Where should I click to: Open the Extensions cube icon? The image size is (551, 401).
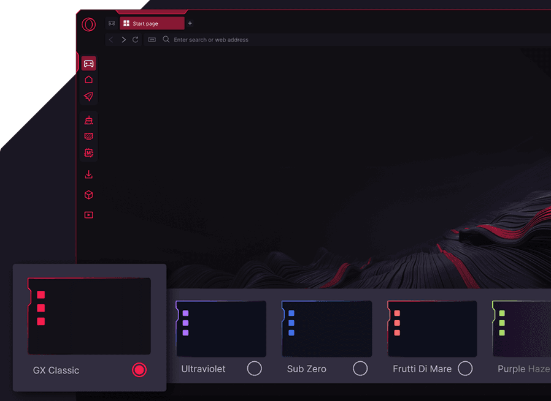coord(88,195)
